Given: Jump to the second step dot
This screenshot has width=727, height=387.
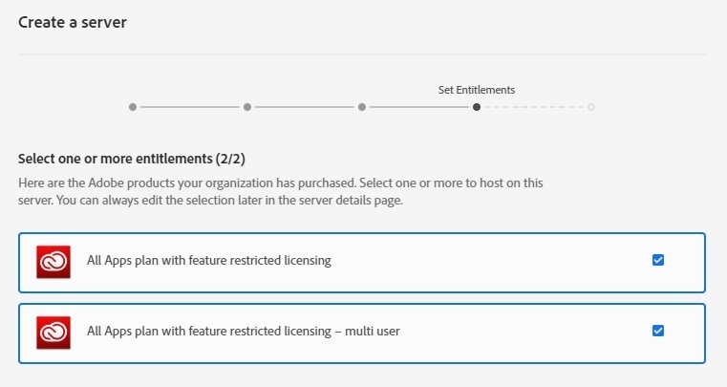Looking at the screenshot, I should point(247,107).
